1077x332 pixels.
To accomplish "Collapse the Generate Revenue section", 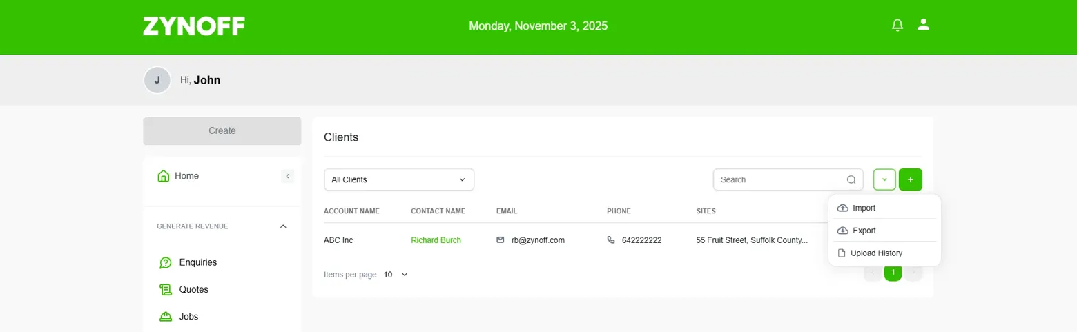I will tap(283, 226).
